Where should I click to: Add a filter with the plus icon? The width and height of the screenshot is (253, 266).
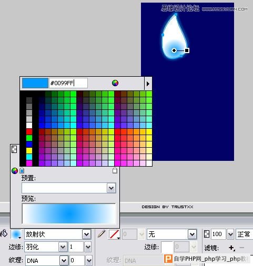(231, 248)
